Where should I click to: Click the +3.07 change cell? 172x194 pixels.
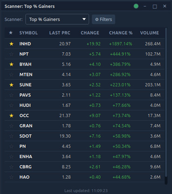[95, 75]
